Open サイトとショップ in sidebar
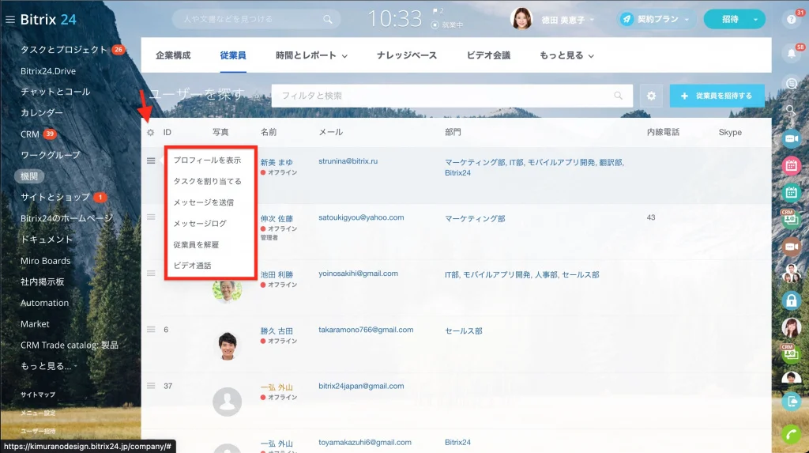 (55, 198)
